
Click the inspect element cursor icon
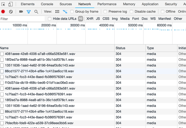point(4,4)
